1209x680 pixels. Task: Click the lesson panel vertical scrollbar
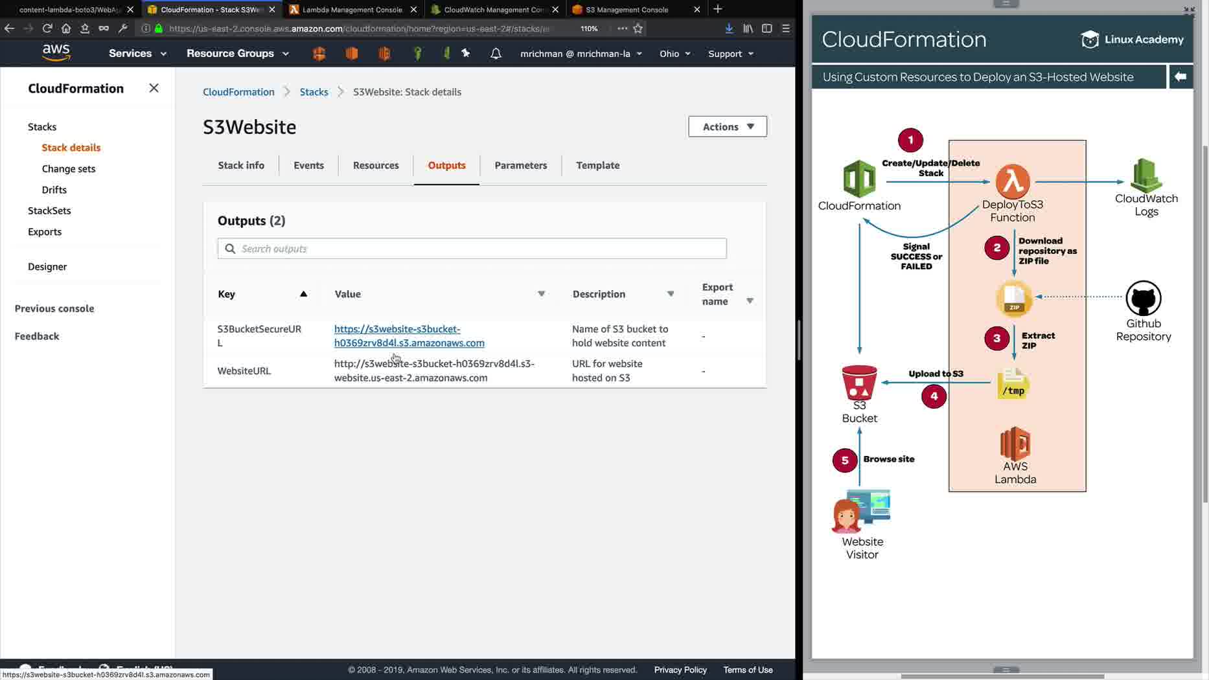(1205, 324)
